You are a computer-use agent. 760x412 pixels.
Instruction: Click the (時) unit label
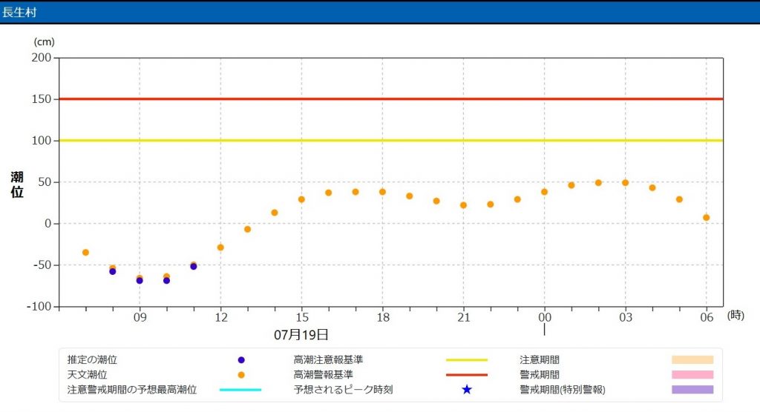(736, 315)
